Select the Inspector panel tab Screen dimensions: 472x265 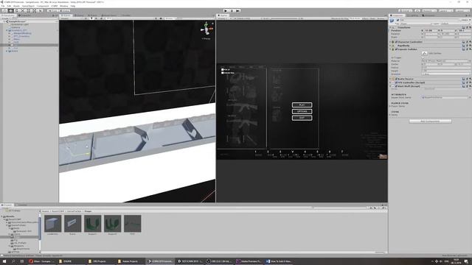[x=398, y=15]
